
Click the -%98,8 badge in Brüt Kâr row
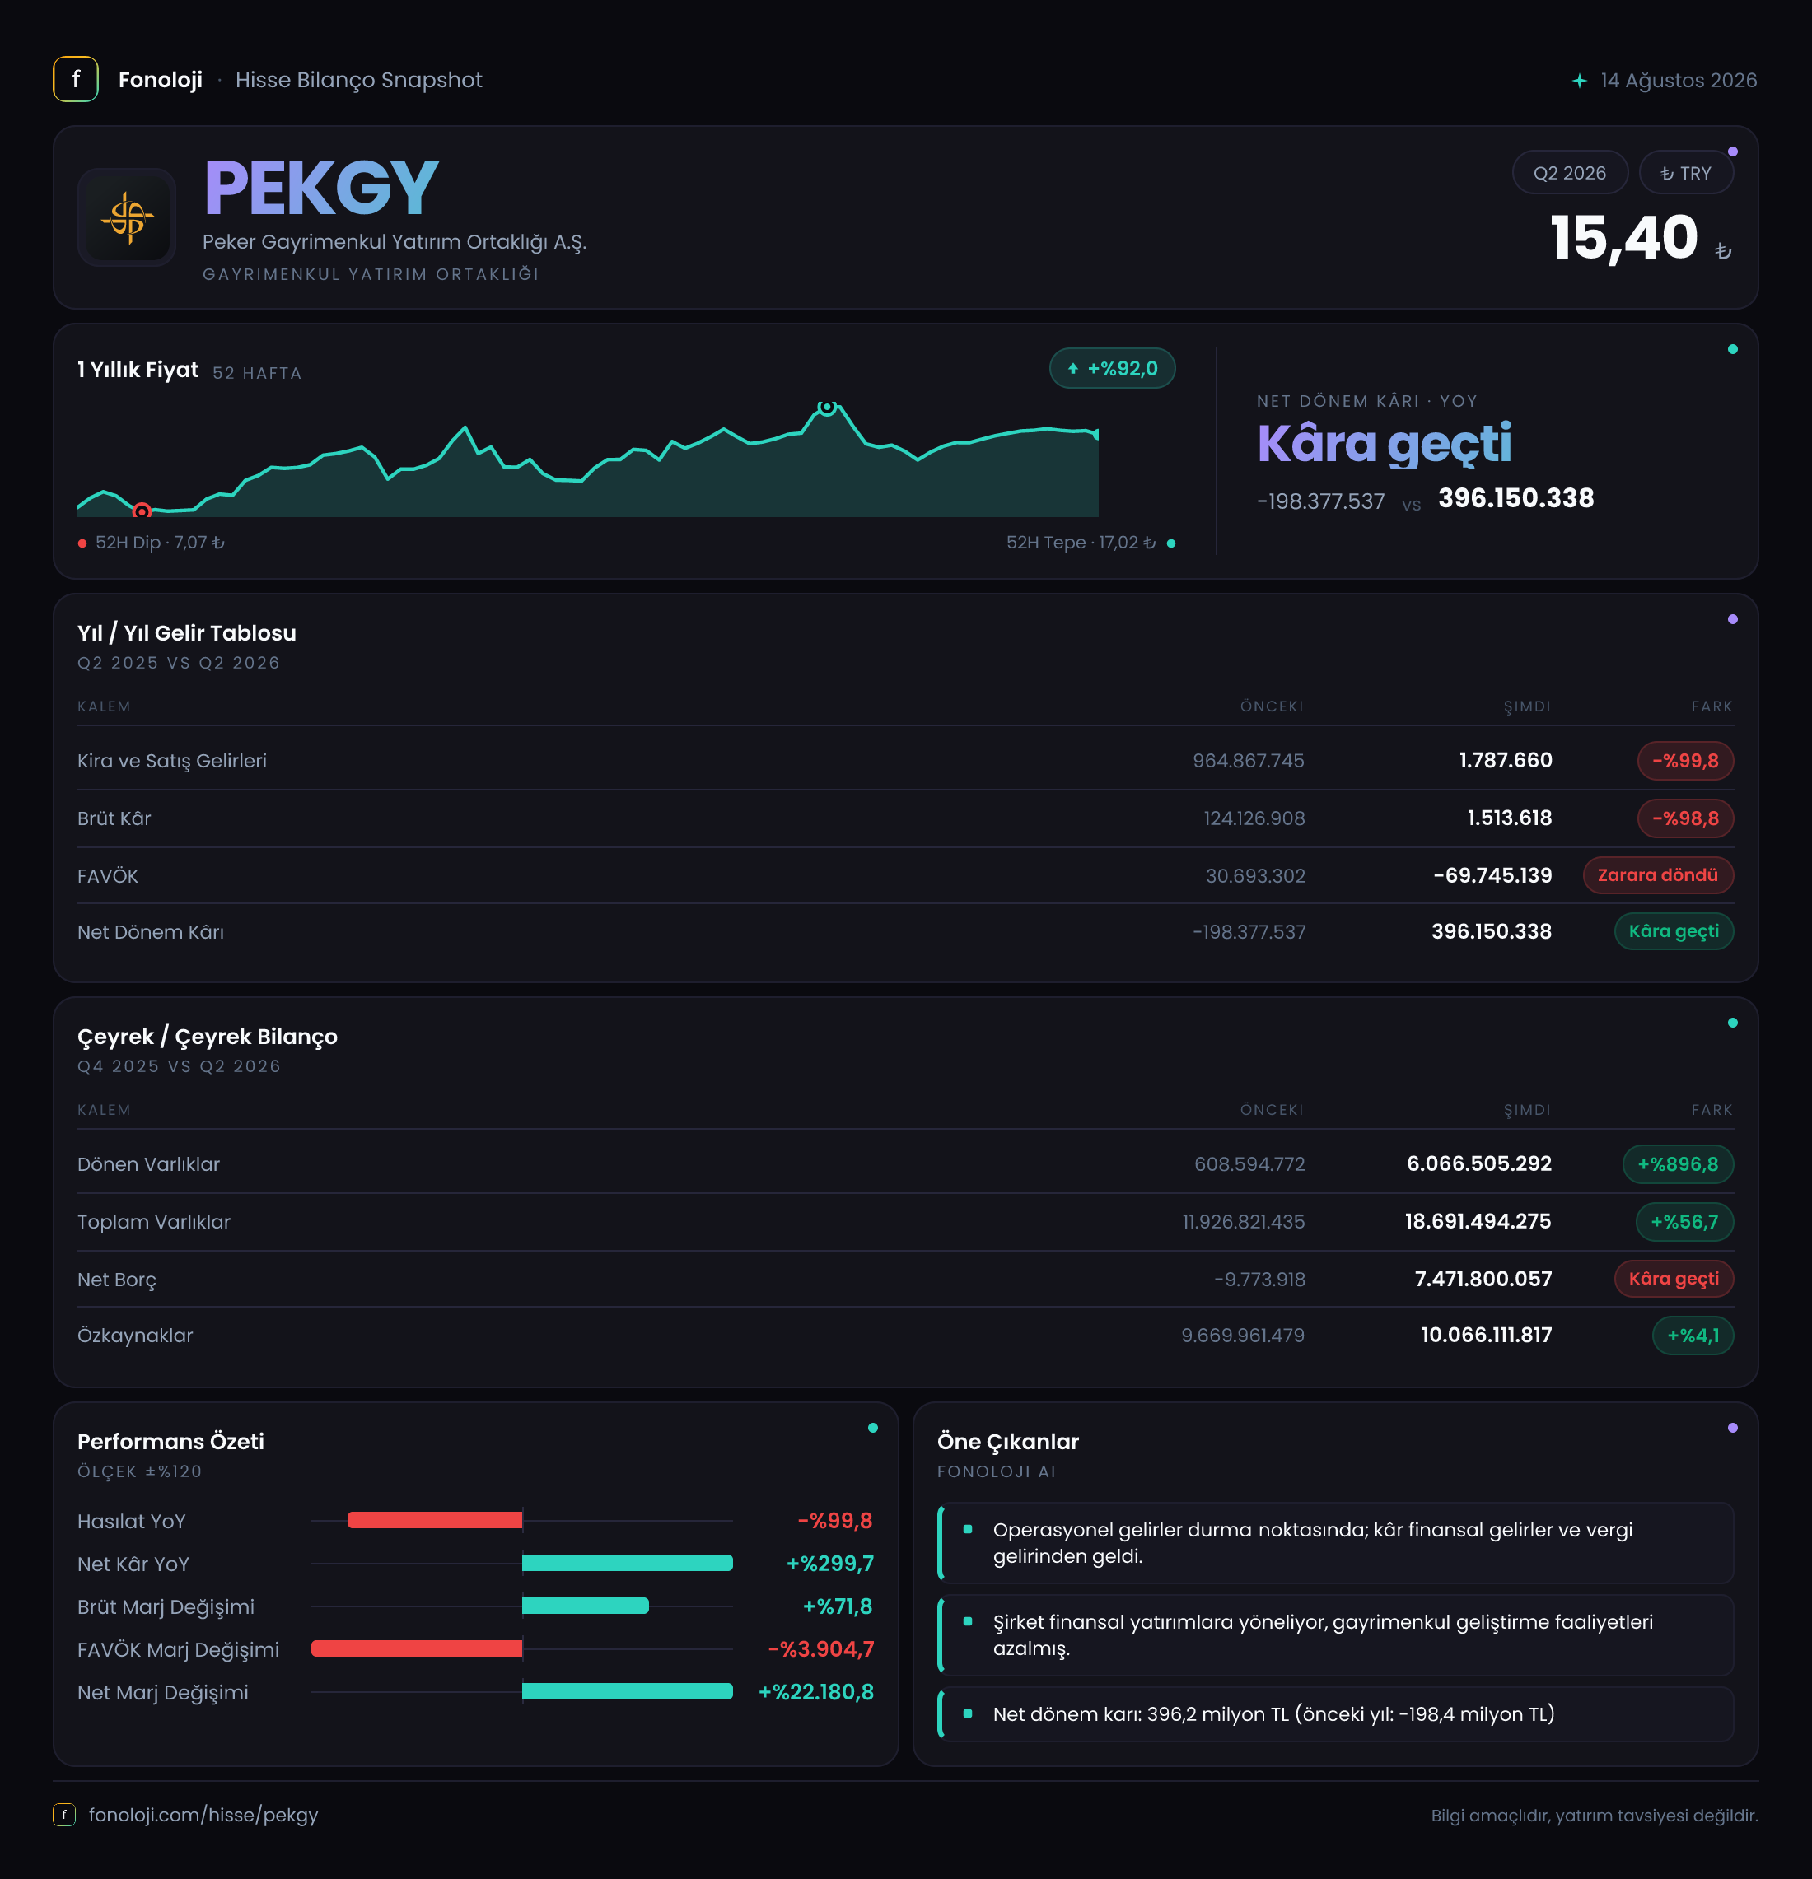click(x=1684, y=818)
